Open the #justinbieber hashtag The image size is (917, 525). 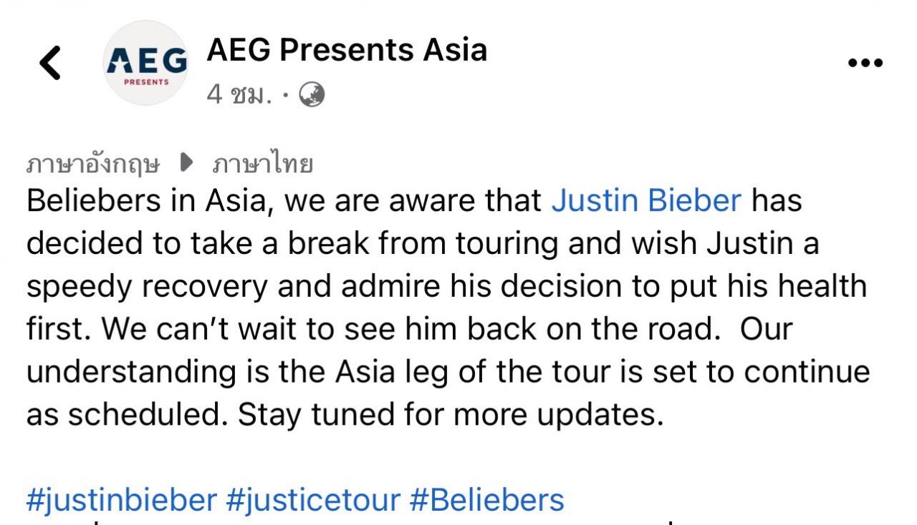point(122,500)
